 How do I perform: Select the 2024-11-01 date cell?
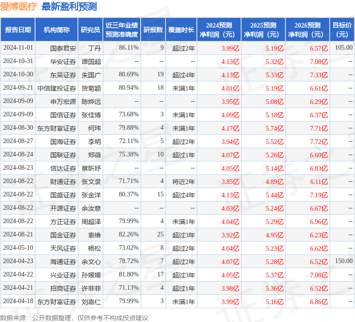[x=18, y=48]
